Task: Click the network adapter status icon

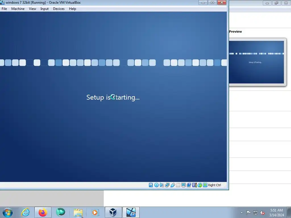Action: (x=167, y=185)
